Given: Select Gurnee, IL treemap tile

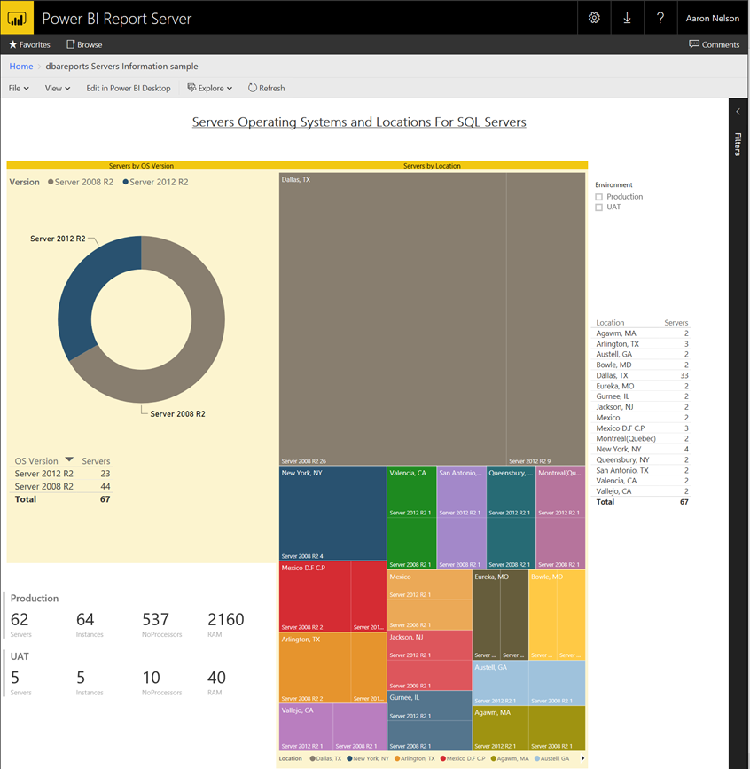Looking at the screenshot, I should tap(429, 720).
